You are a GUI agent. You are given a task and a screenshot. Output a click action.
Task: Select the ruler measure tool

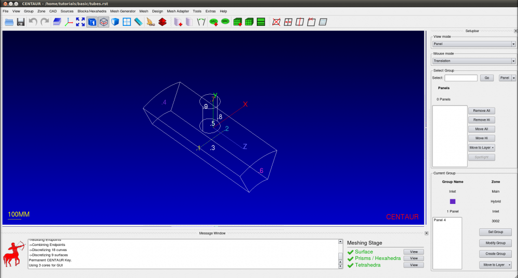coord(138,22)
